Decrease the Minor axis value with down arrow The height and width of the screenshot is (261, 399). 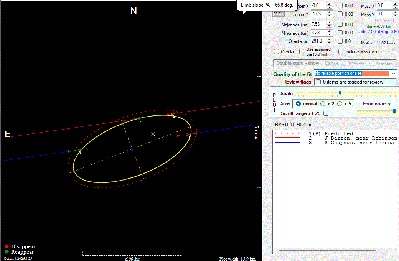tap(330, 34)
